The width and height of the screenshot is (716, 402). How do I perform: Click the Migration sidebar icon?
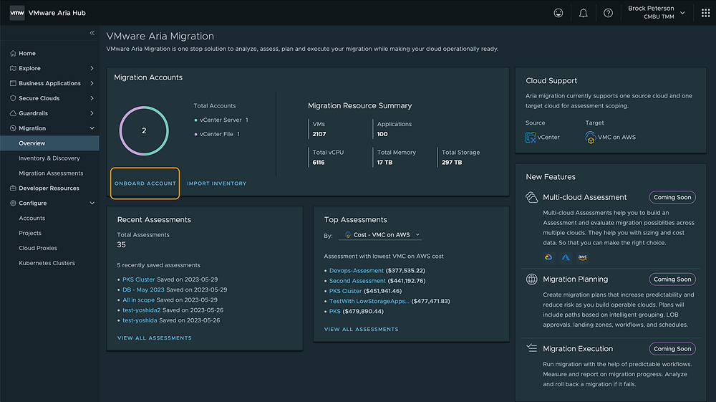pos(13,128)
